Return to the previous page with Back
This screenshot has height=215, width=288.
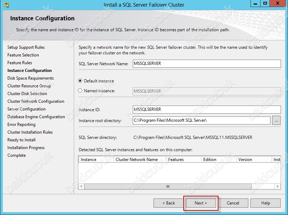click(x=169, y=203)
